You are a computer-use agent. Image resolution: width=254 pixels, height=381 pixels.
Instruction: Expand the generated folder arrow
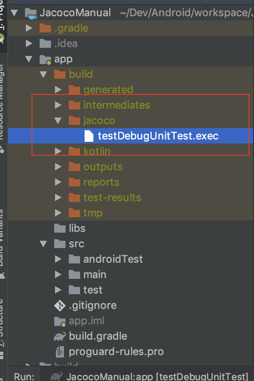(x=58, y=90)
